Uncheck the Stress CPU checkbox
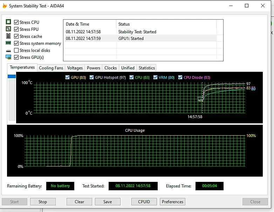 tap(16, 22)
